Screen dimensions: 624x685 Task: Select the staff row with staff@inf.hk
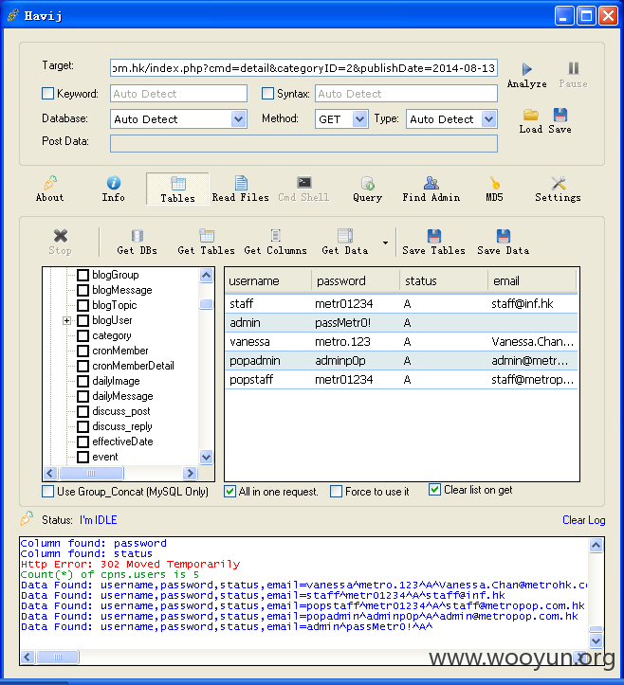(401, 303)
